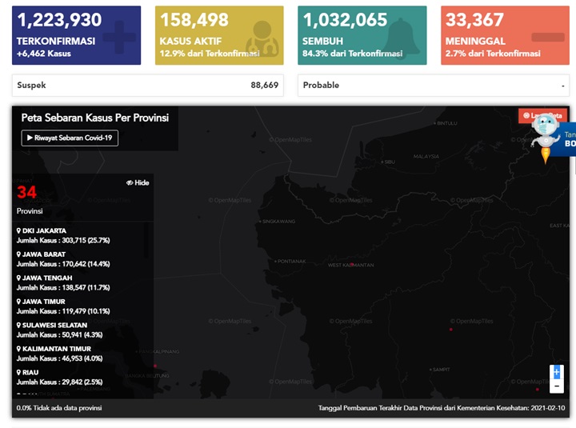Zoom in the map with plus button
Viewport: 576px width, 428px height.
click(557, 372)
